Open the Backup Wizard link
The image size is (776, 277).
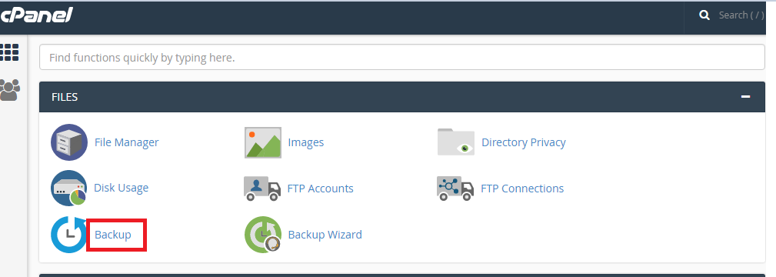pyautogui.click(x=325, y=235)
